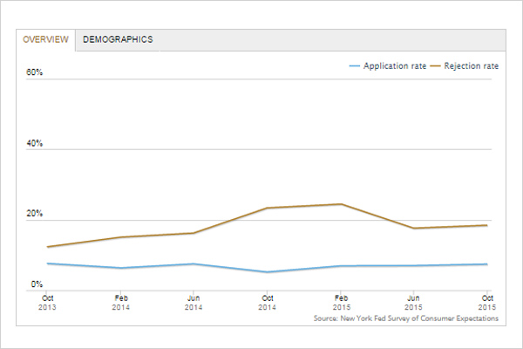Click the 20% y-axis label
This screenshot has width=523, height=349.
[x=35, y=215]
